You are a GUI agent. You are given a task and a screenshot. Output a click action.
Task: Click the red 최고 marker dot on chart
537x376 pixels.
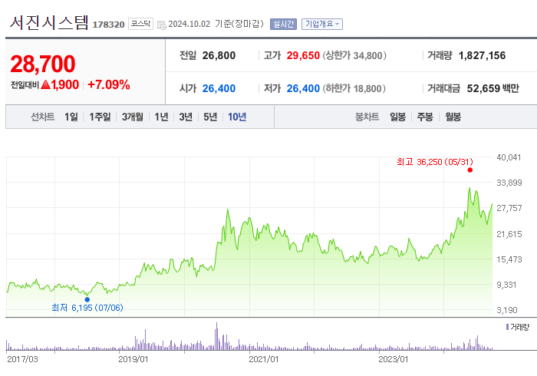tap(469, 170)
